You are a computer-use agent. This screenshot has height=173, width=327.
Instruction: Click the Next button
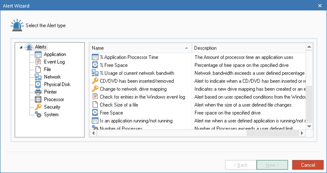pos(272,165)
